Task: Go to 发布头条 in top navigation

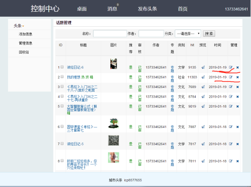Action: [148, 9]
